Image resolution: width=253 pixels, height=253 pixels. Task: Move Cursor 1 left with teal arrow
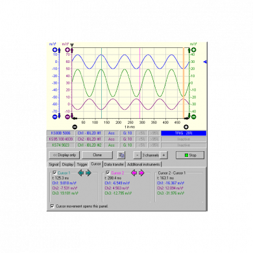point(81,173)
